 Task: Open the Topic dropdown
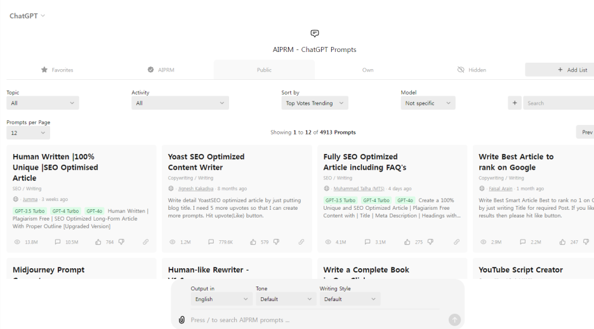(43, 103)
